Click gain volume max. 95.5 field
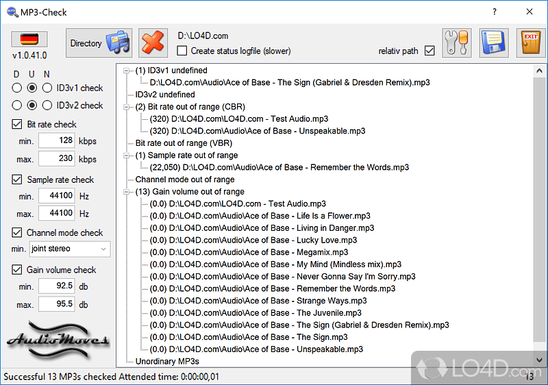The image size is (548, 385). click(x=57, y=304)
